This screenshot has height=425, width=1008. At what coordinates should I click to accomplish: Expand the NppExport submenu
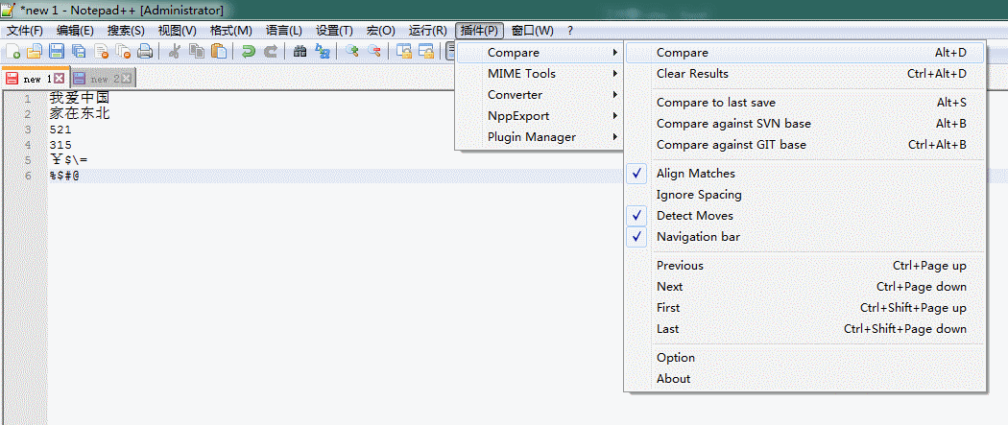point(540,116)
